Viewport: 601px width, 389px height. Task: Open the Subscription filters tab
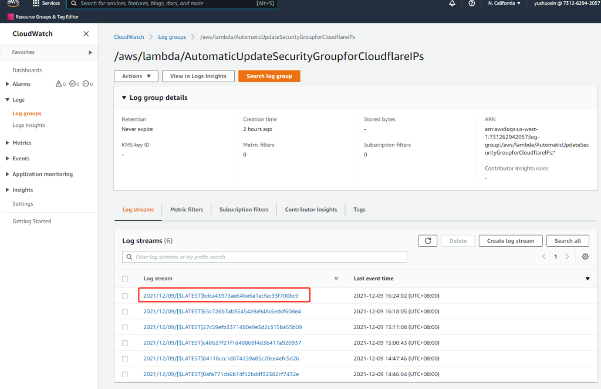tap(244, 210)
